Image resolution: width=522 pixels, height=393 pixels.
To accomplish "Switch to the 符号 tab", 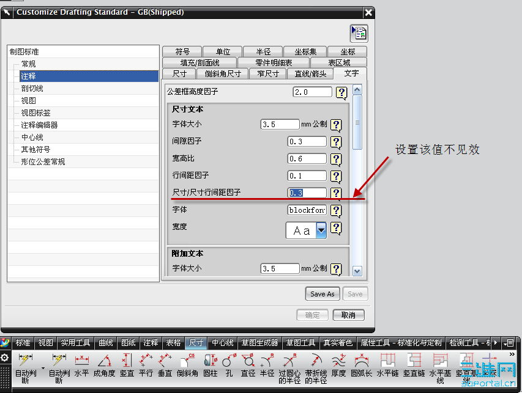I will 182,51.
